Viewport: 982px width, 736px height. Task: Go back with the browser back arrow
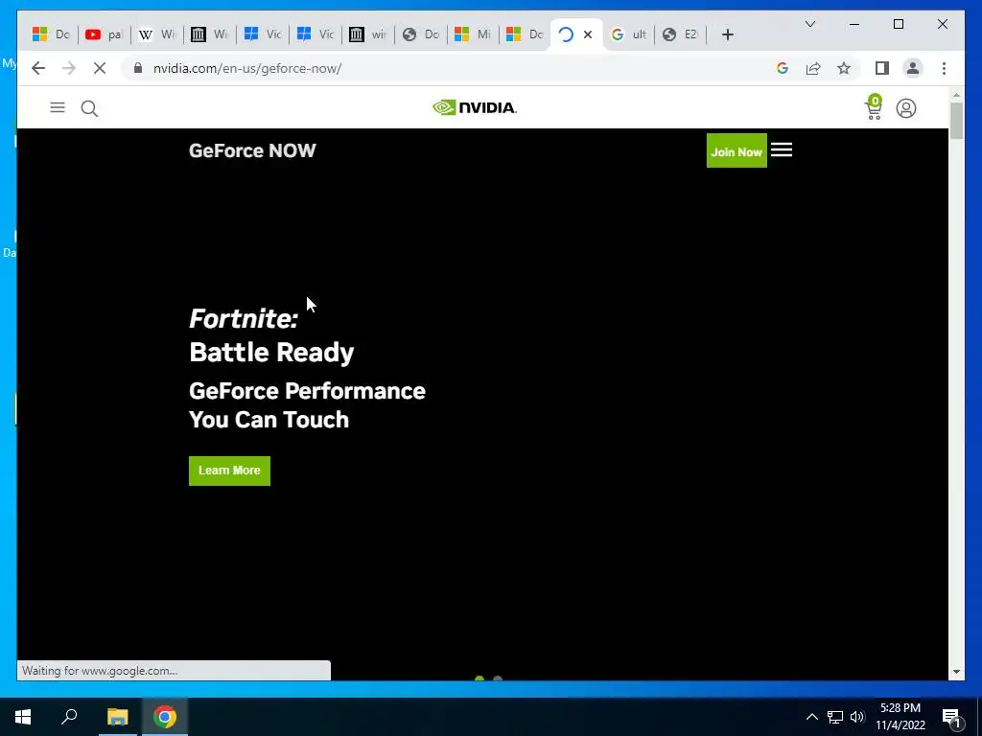(38, 68)
